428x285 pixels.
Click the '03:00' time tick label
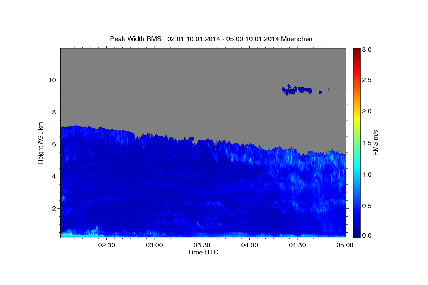click(154, 245)
